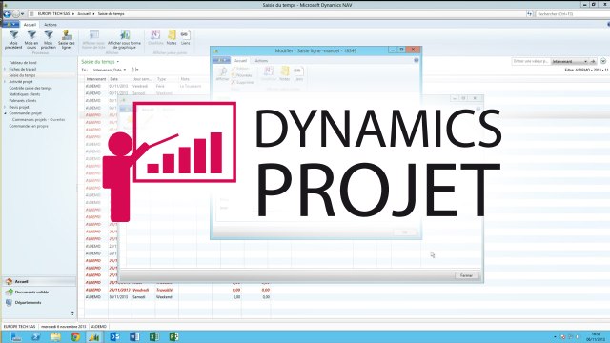Click the Intervenant column header
The height and width of the screenshot is (343, 610).
[95, 79]
